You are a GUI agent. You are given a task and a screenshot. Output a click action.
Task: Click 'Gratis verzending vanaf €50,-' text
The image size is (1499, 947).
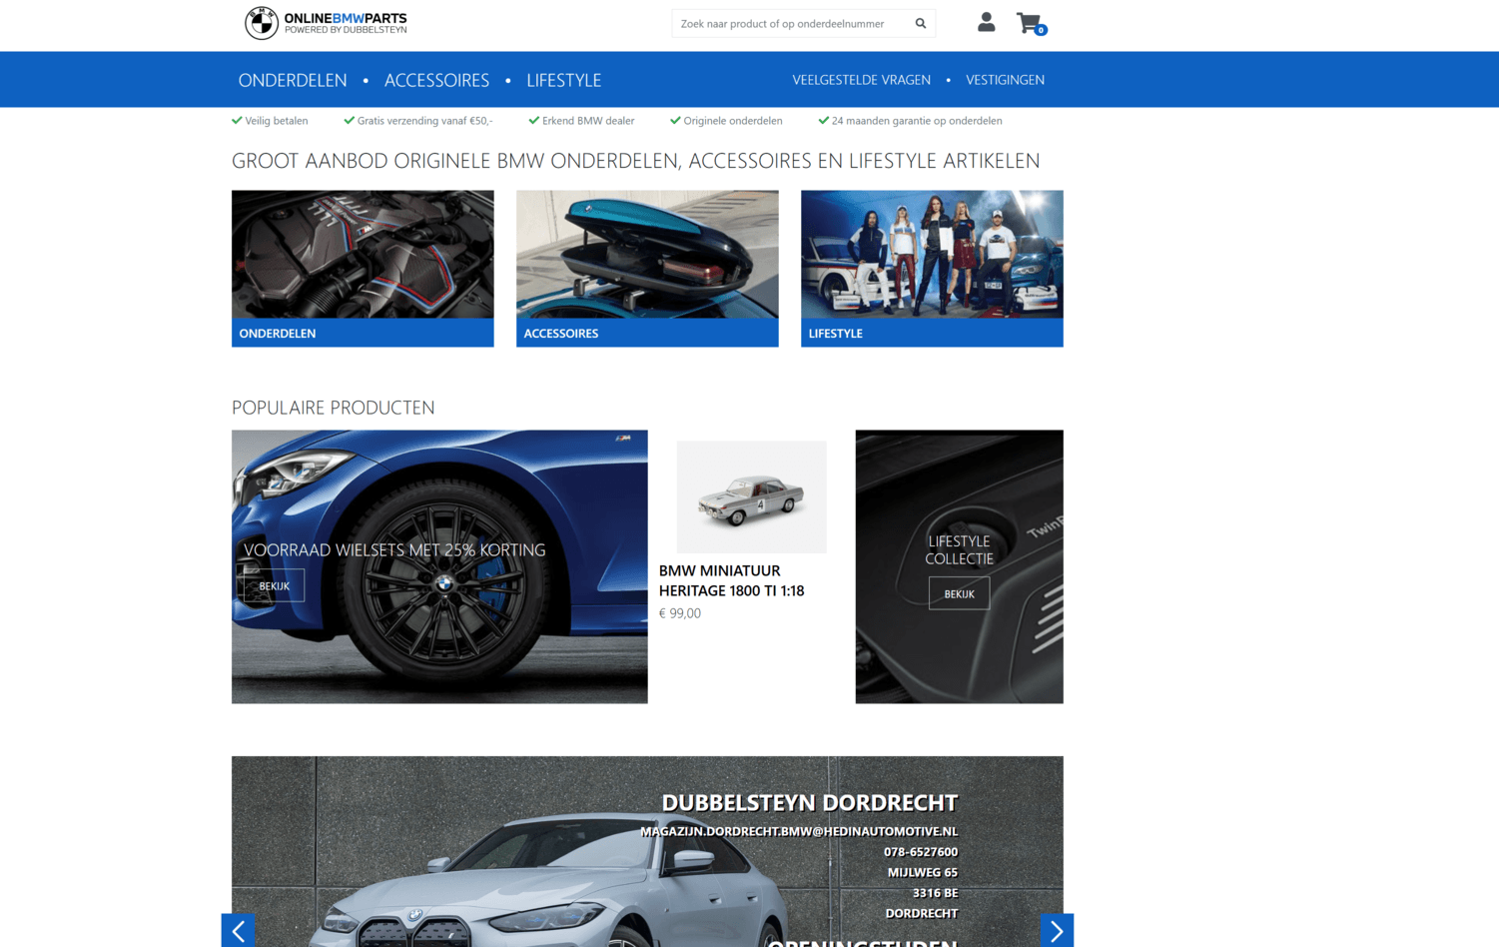click(425, 121)
